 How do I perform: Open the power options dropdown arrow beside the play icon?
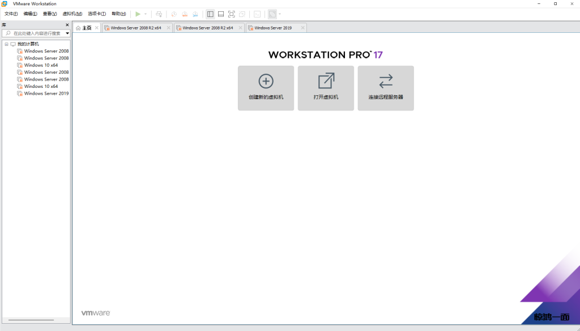pos(146,14)
